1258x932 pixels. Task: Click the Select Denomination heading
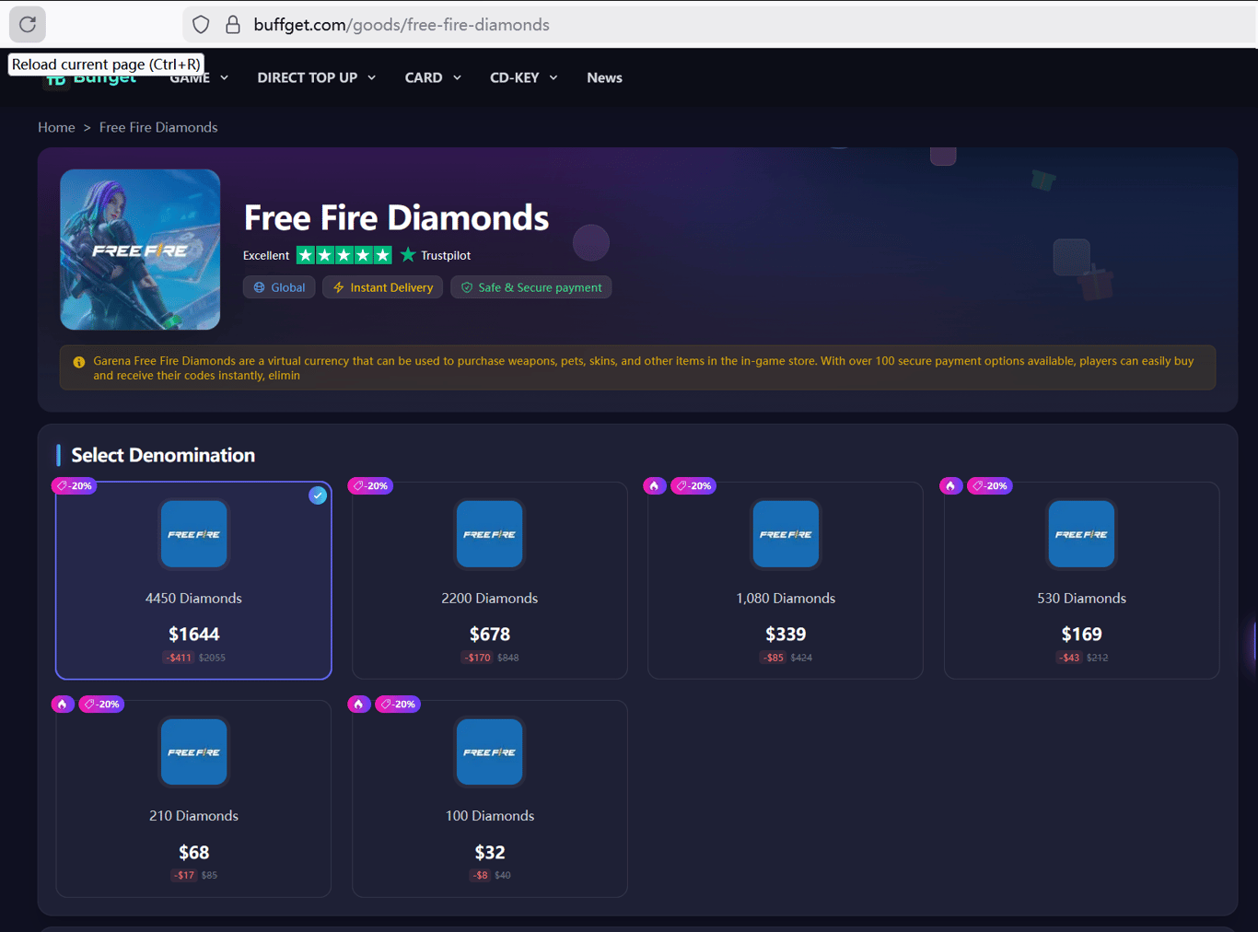point(163,455)
